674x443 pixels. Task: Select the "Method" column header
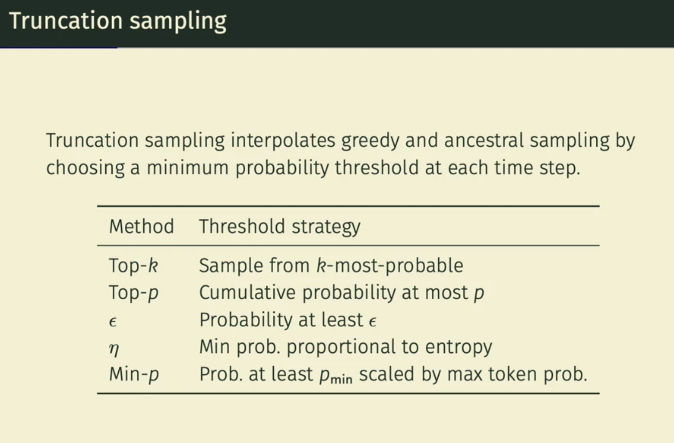tap(141, 226)
